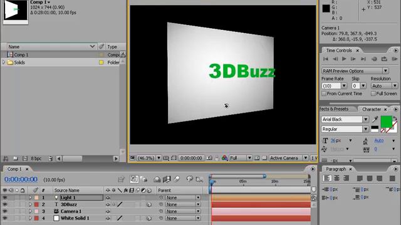Image resolution: width=401 pixels, height=225 pixels.
Task: Click the title-action safe grid icon
Action: 165,158
